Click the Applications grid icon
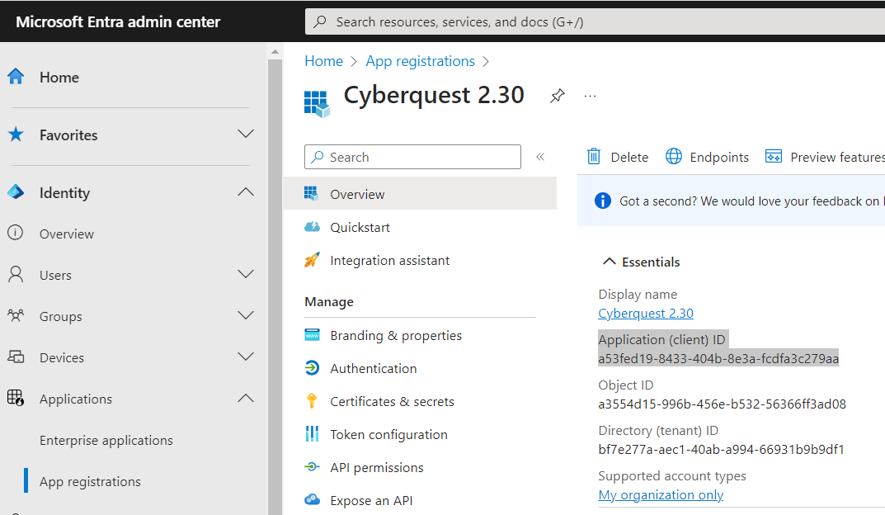This screenshot has width=885, height=515. pyautogui.click(x=16, y=398)
